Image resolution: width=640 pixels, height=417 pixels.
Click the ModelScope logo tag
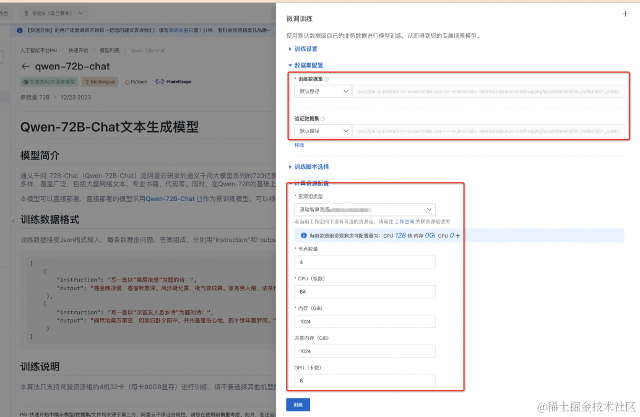click(173, 82)
